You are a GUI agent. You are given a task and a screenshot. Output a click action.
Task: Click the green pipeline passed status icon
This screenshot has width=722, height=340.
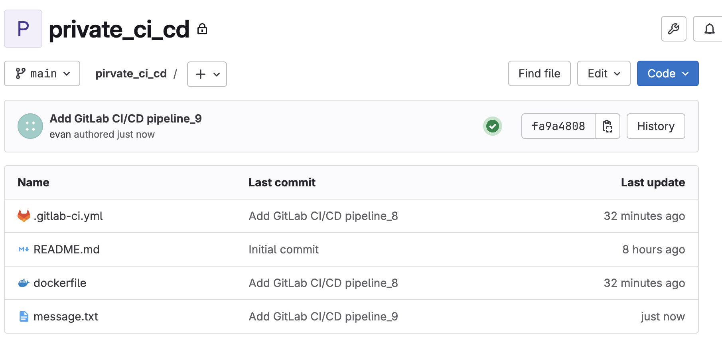[x=493, y=127]
